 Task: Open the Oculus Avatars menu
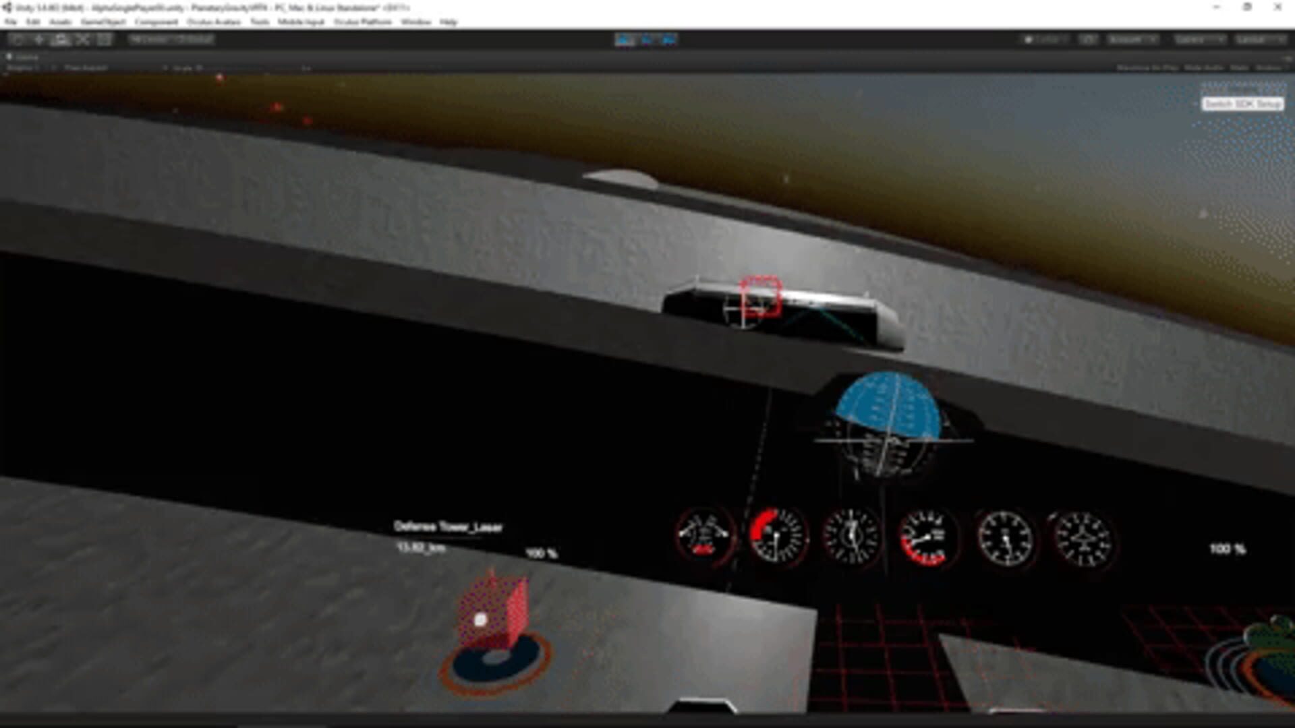click(213, 22)
